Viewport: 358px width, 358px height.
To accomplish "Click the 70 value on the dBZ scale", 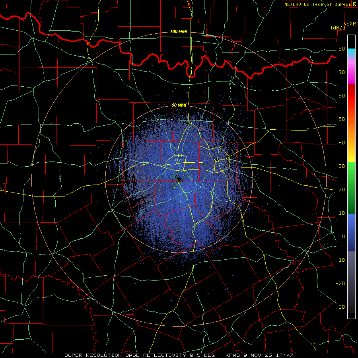I will [x=342, y=72].
